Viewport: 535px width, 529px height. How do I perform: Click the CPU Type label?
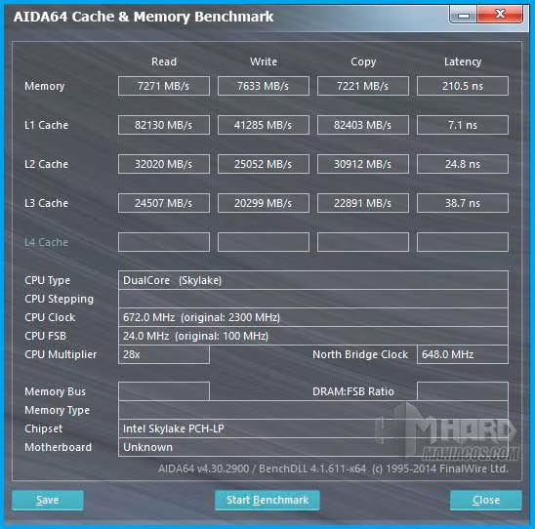47,281
